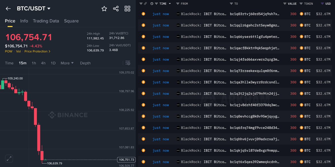Expand Price Protection chevron
Screen dimensions: 335x167
pos(49,51)
